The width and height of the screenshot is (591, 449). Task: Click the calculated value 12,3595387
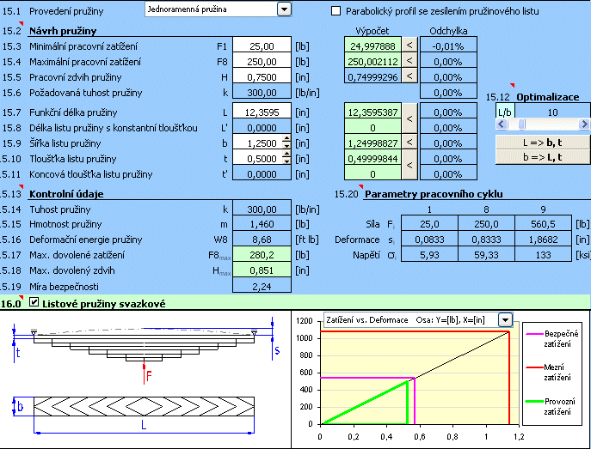[x=372, y=112]
